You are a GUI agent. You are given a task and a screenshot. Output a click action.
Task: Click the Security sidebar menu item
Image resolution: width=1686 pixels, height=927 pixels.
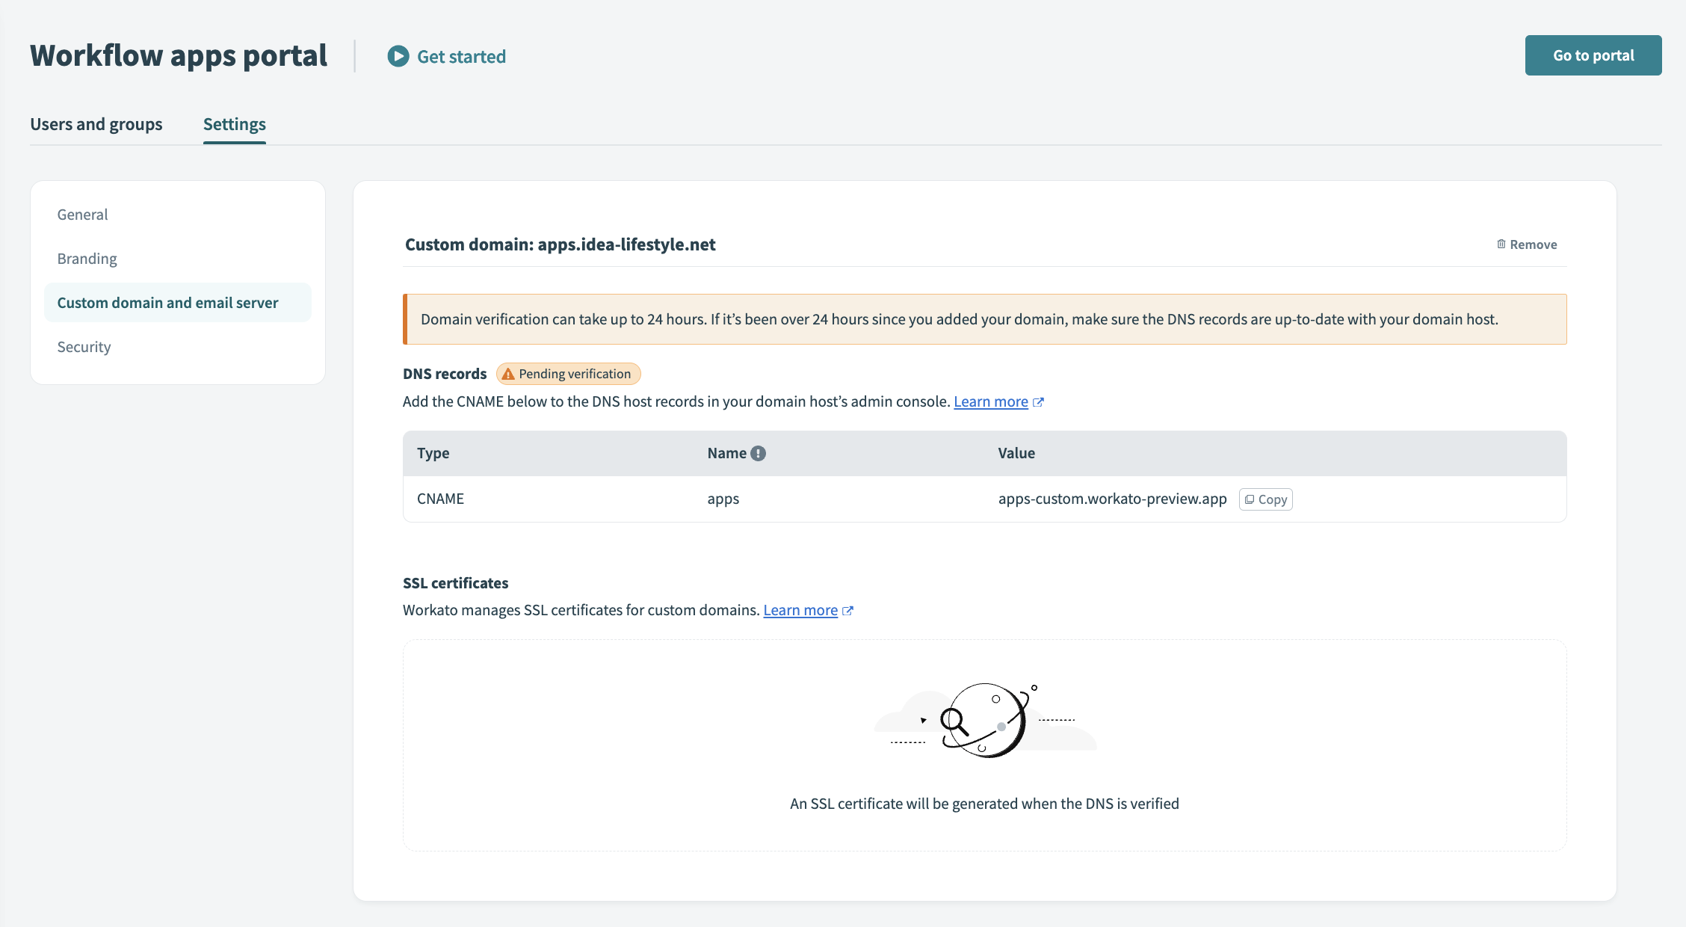(x=83, y=346)
